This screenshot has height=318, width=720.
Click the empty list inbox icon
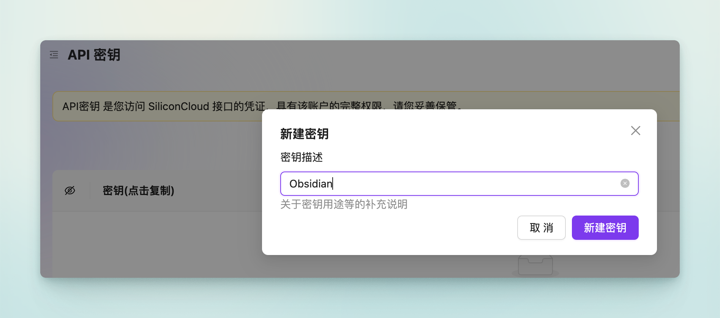pos(535,266)
